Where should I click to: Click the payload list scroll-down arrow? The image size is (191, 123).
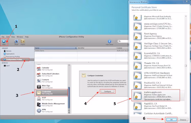tap(69, 112)
